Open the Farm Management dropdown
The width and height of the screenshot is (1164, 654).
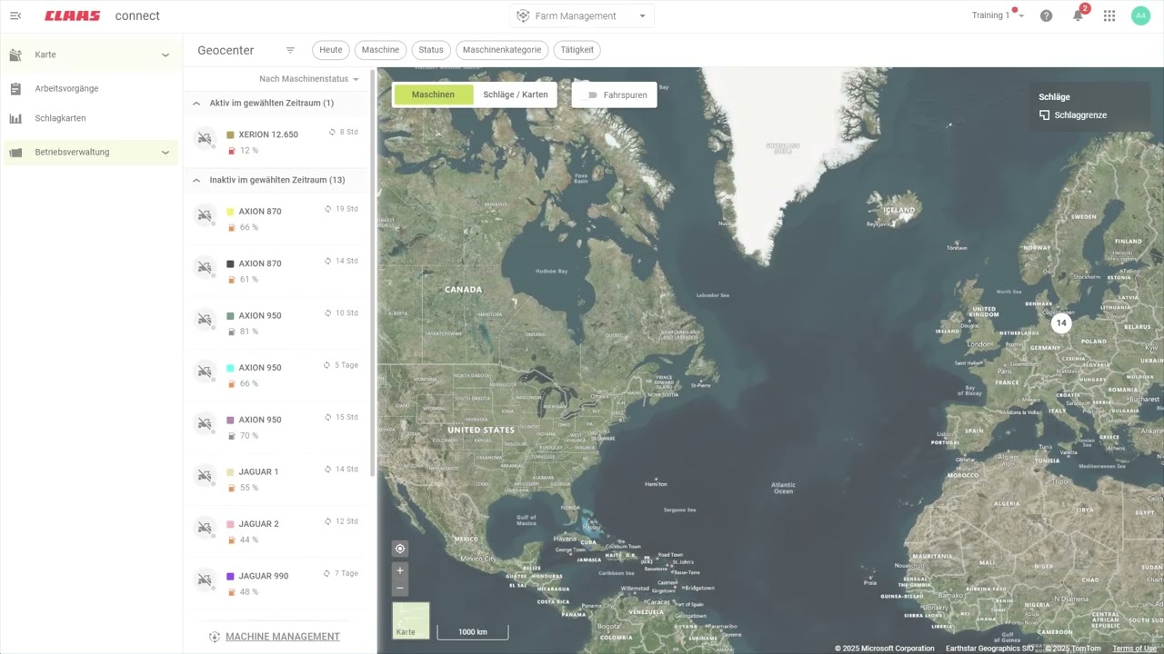582,15
